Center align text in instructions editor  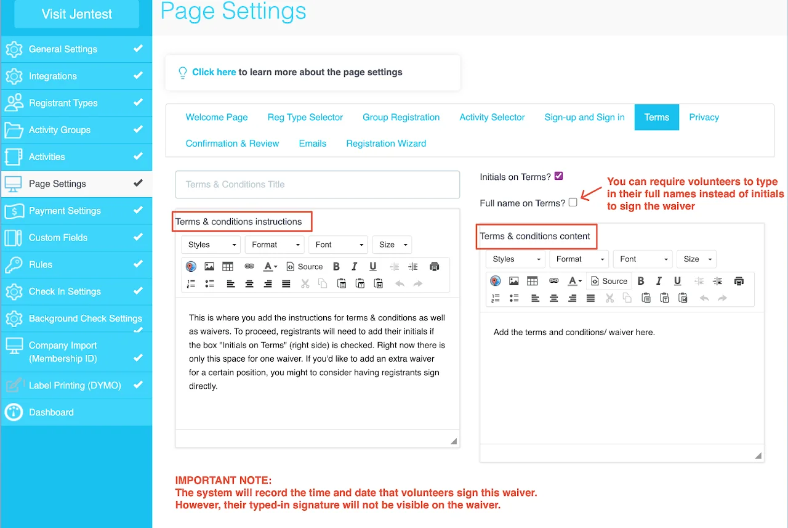(249, 284)
